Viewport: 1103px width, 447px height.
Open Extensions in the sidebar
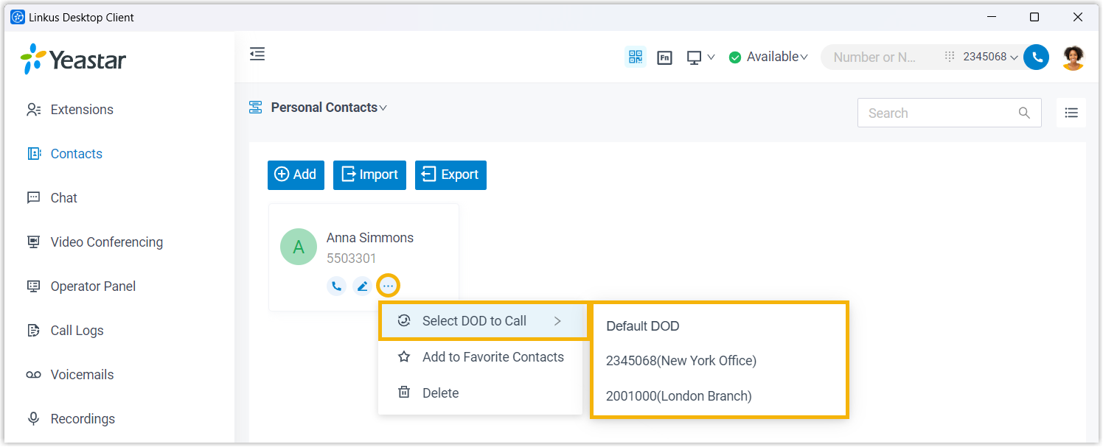pos(82,110)
